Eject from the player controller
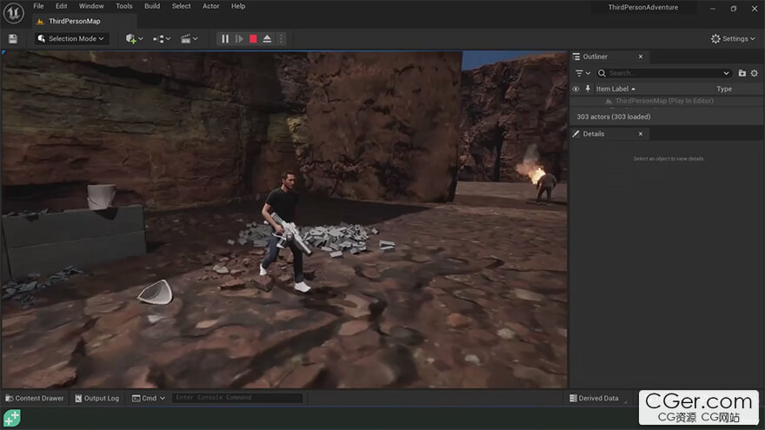The width and height of the screenshot is (765, 430). (x=267, y=38)
